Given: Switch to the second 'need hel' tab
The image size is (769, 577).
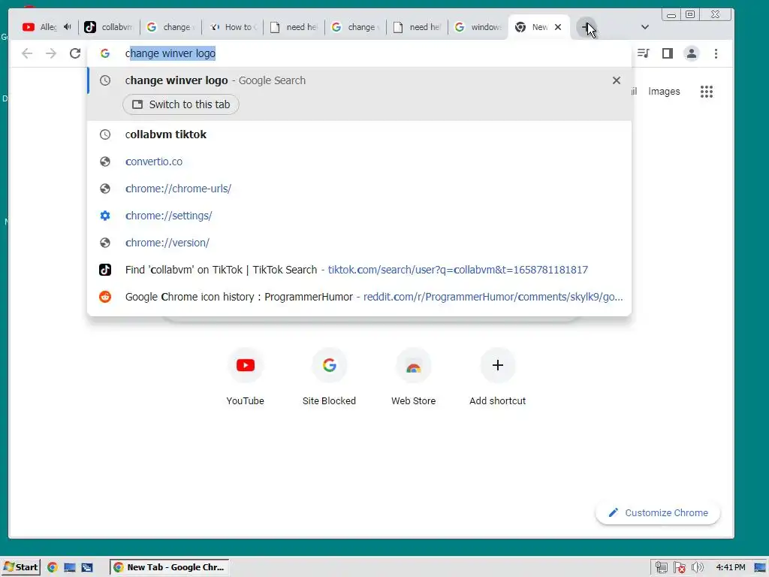Looking at the screenshot, I should [x=418, y=27].
